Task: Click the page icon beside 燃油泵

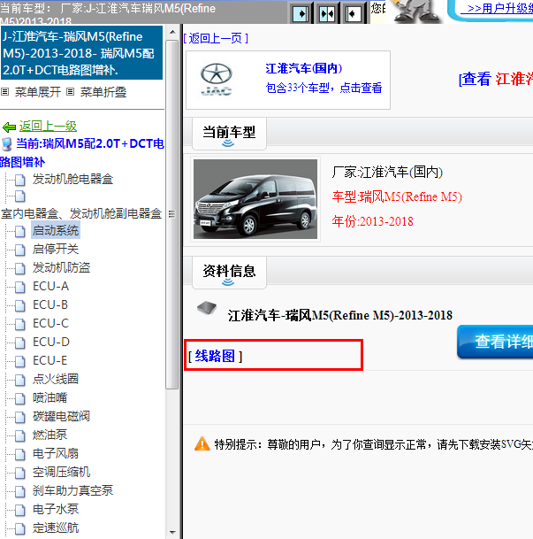Action: [x=20, y=435]
